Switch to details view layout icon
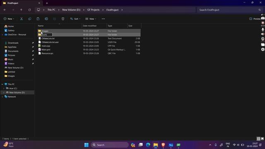Image resolution: width=265 pixels, height=149 pixels. click(x=258, y=139)
